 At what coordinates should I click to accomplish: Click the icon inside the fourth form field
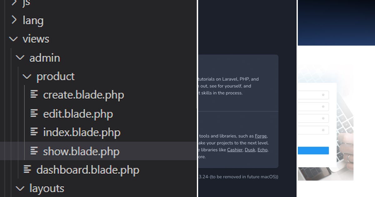point(324,130)
